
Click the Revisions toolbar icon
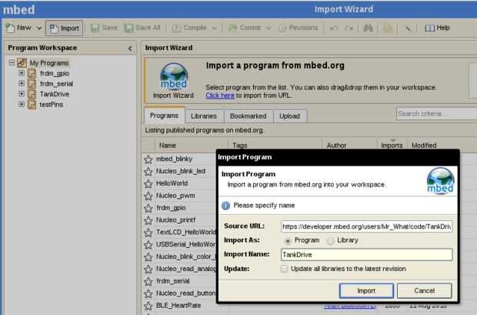point(282,28)
